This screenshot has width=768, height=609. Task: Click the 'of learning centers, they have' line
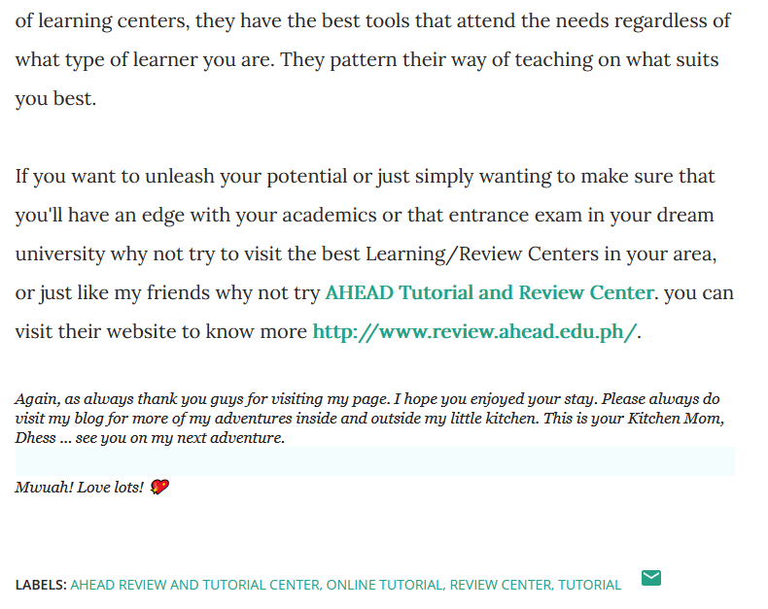pyautogui.click(x=372, y=21)
